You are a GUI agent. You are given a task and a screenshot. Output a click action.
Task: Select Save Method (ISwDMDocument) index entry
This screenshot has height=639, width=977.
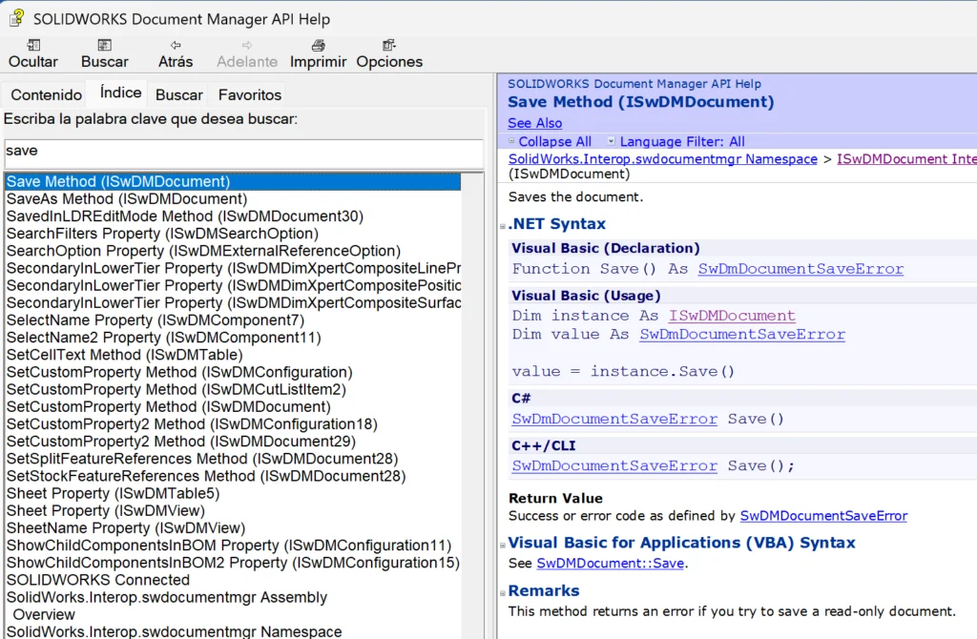click(233, 181)
